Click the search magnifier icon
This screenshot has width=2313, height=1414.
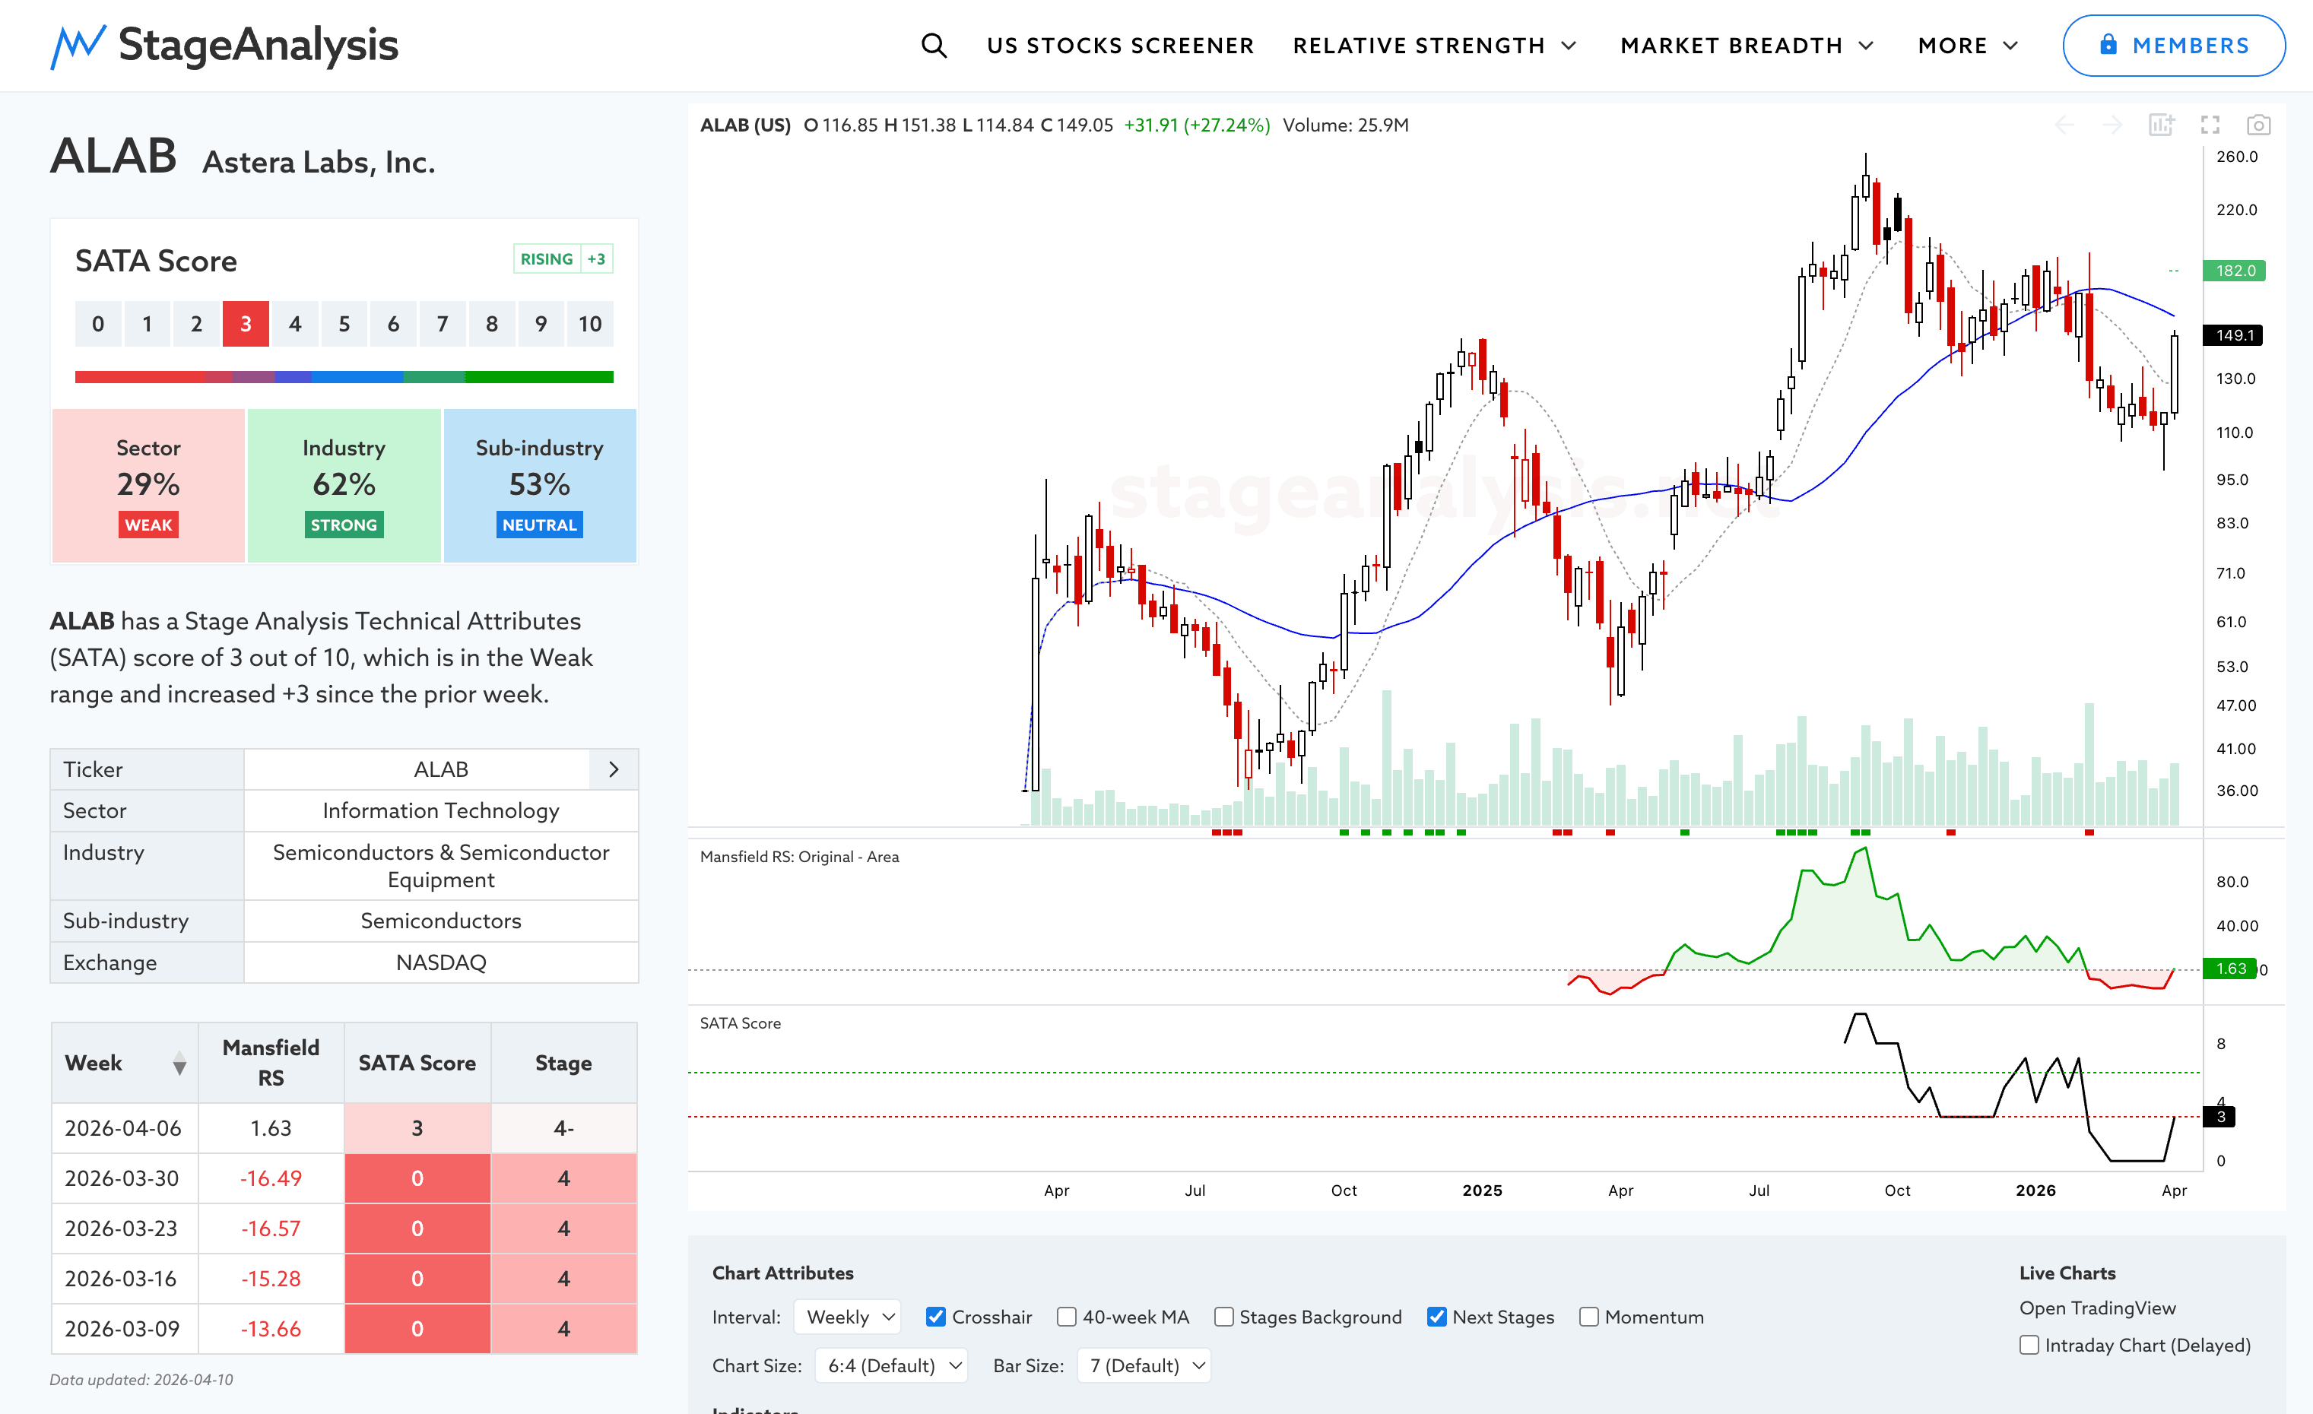coord(933,45)
